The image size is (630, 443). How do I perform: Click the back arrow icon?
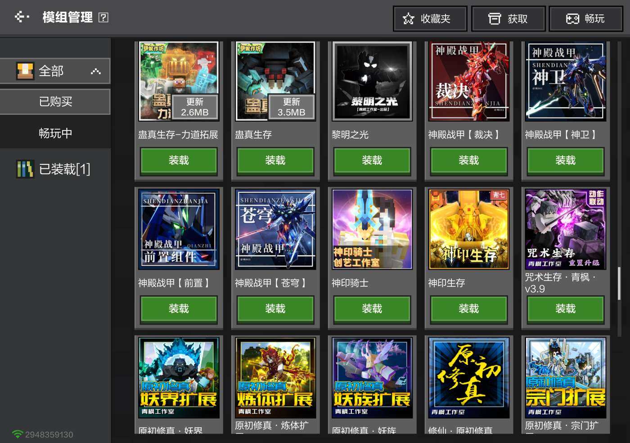point(21,17)
